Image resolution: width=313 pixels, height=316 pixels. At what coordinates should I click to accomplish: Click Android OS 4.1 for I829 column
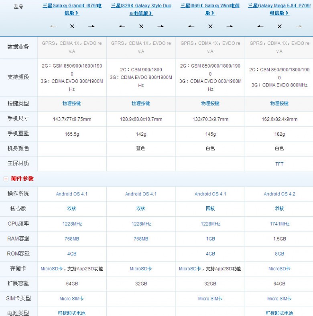pos(141,194)
